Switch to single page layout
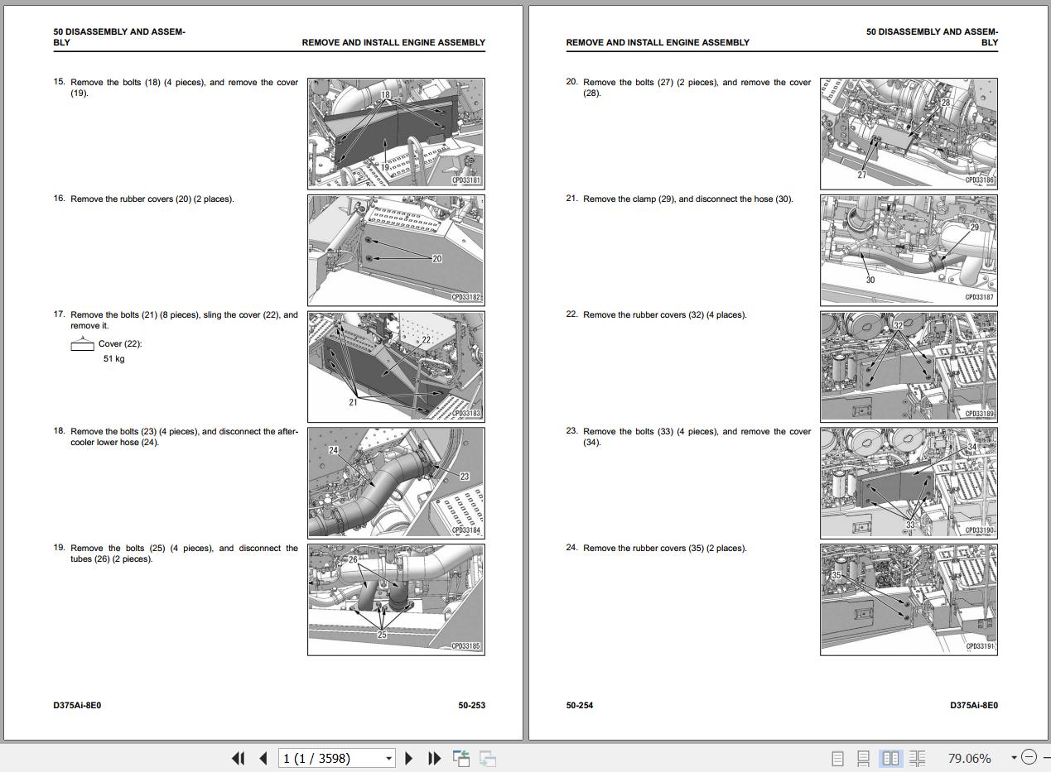Viewport: 1051px width, 772px height. [x=837, y=758]
